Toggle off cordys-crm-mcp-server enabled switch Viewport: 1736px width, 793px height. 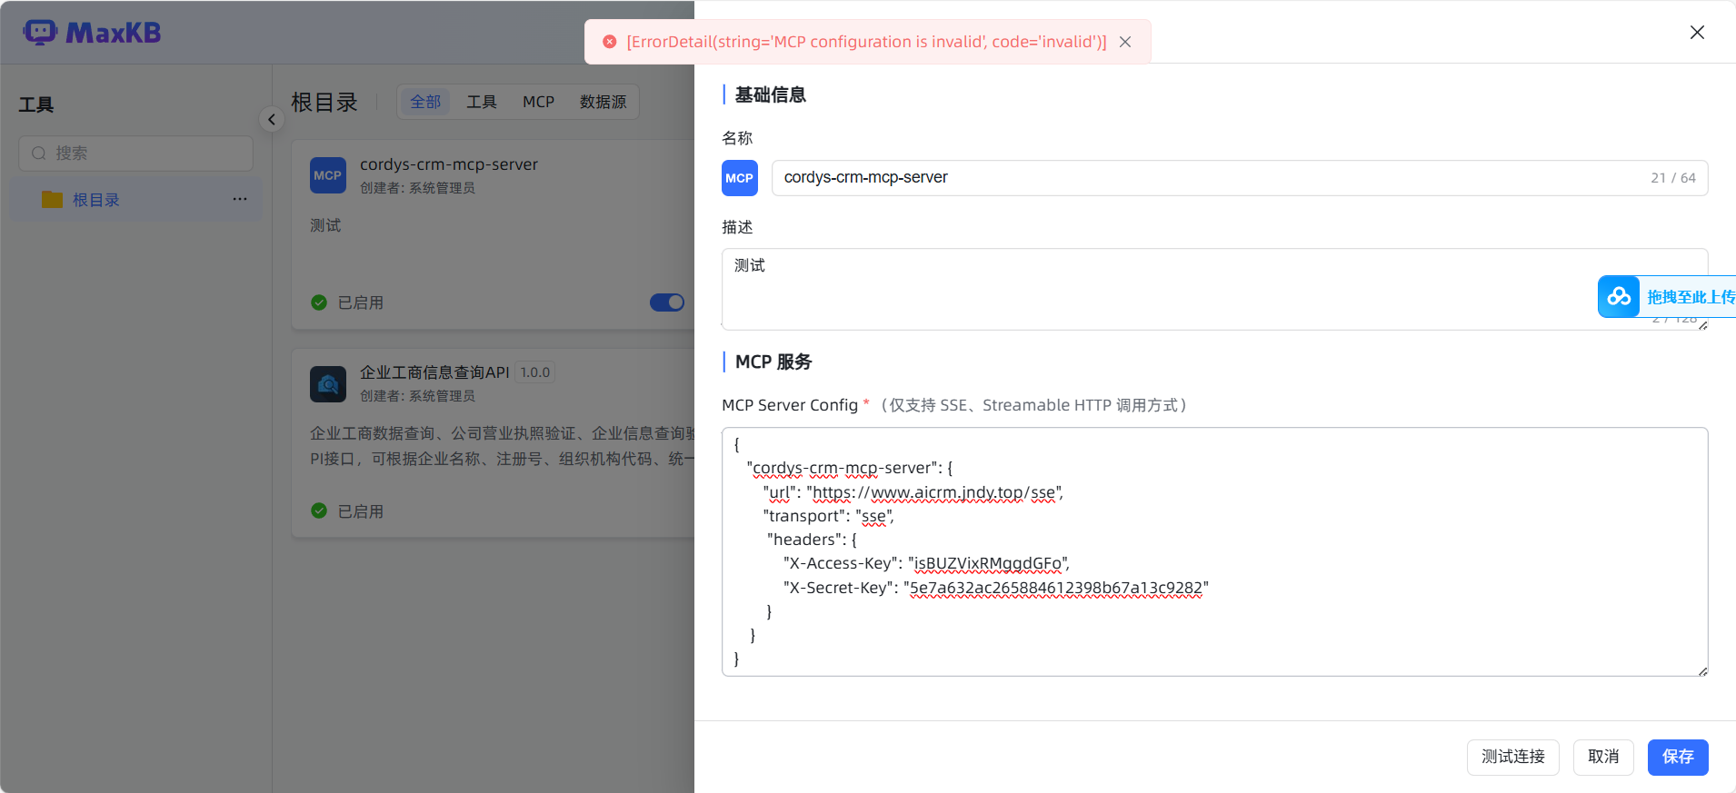(667, 302)
